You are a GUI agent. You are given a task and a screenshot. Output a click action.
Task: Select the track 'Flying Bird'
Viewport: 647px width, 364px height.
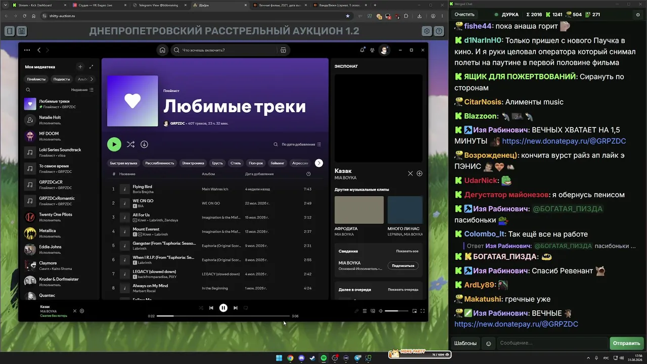(x=142, y=187)
